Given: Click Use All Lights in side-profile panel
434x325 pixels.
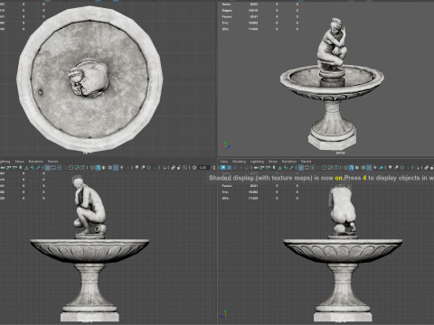Looking at the screenshot, I should (x=121, y=168).
